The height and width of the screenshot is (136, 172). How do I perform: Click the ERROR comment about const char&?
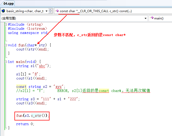[x=104, y=91]
